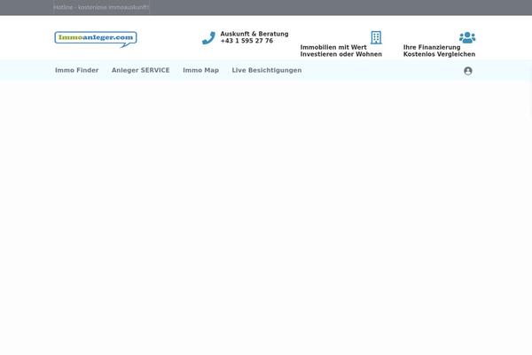Image resolution: width=532 pixels, height=355 pixels.
Task: Open the Anleger SERVICE menu
Action: point(140,70)
